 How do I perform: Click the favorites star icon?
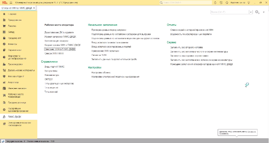(227, 2)
